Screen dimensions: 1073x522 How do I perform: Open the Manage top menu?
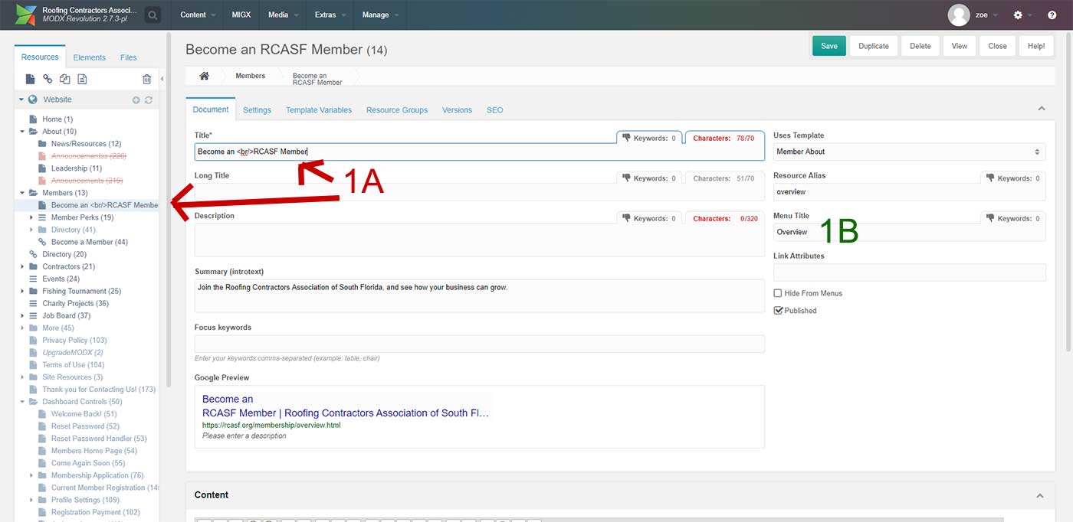pyautogui.click(x=380, y=15)
